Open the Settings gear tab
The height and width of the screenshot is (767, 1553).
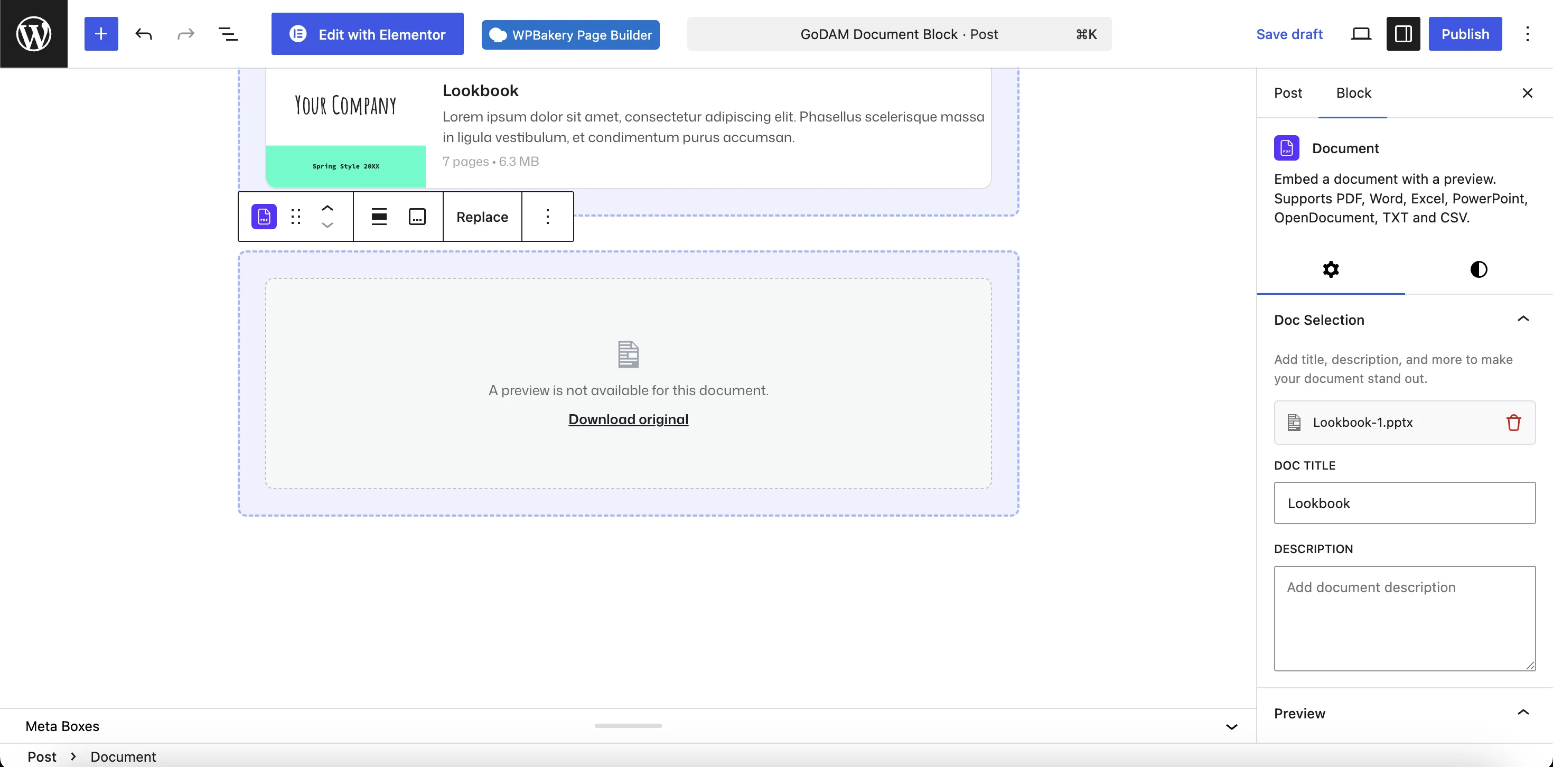point(1331,269)
